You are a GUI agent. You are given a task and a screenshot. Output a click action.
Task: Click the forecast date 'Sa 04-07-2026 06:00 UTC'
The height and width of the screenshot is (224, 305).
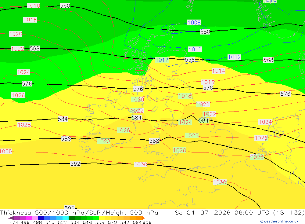[222, 212]
